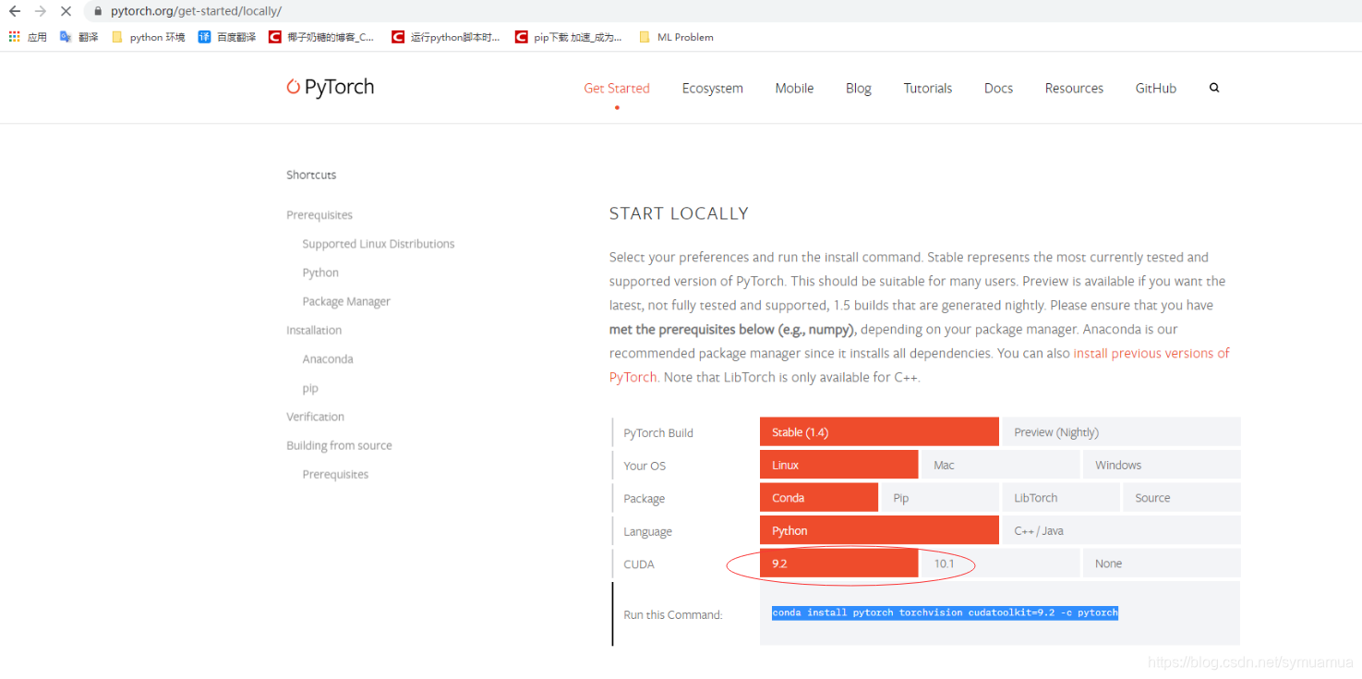1362x679 pixels.
Task: Stop page loading with X icon
Action: click(66, 11)
